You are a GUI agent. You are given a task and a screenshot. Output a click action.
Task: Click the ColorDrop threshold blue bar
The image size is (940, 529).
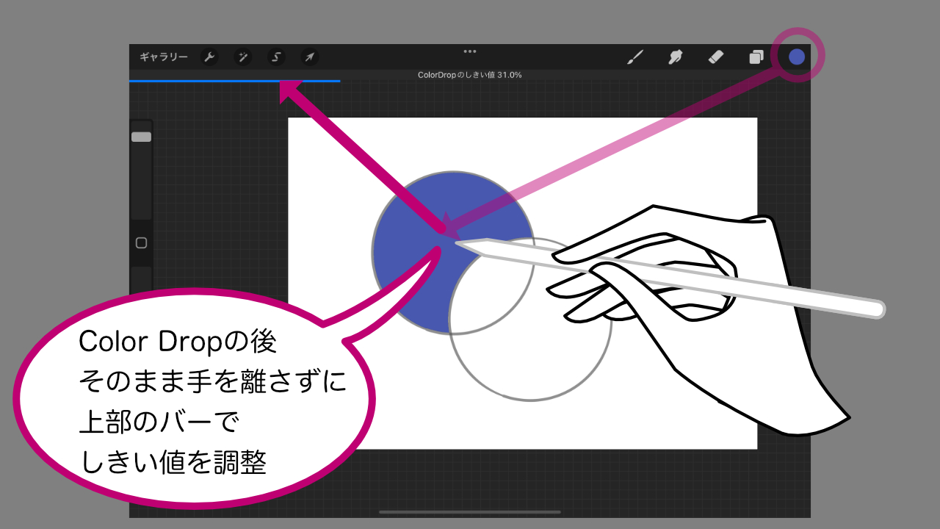(x=234, y=81)
